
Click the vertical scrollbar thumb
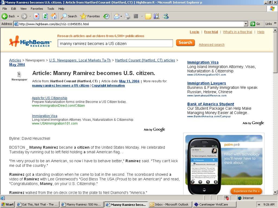[x=275, y=52]
